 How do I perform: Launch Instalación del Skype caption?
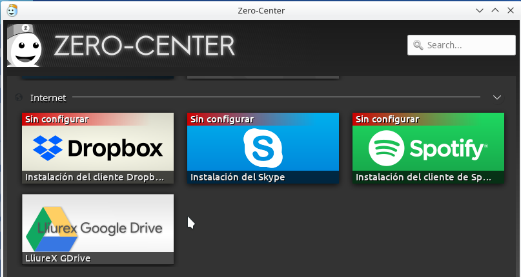(237, 177)
